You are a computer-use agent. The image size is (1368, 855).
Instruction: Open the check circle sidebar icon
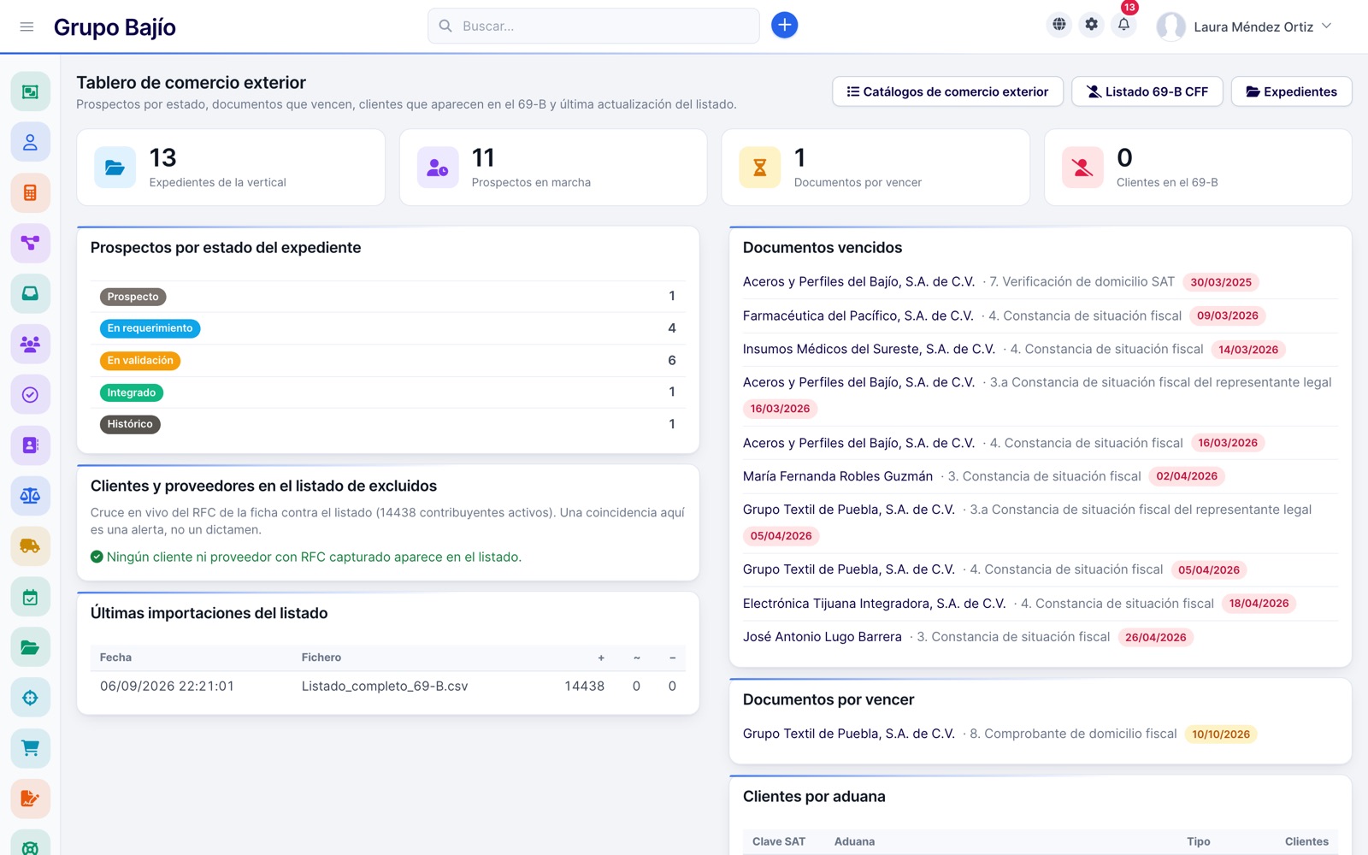(30, 394)
